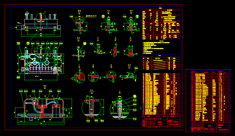The image size is (235, 136).
Task: Select the F-F circular detail drawing
Action: click(91, 107)
